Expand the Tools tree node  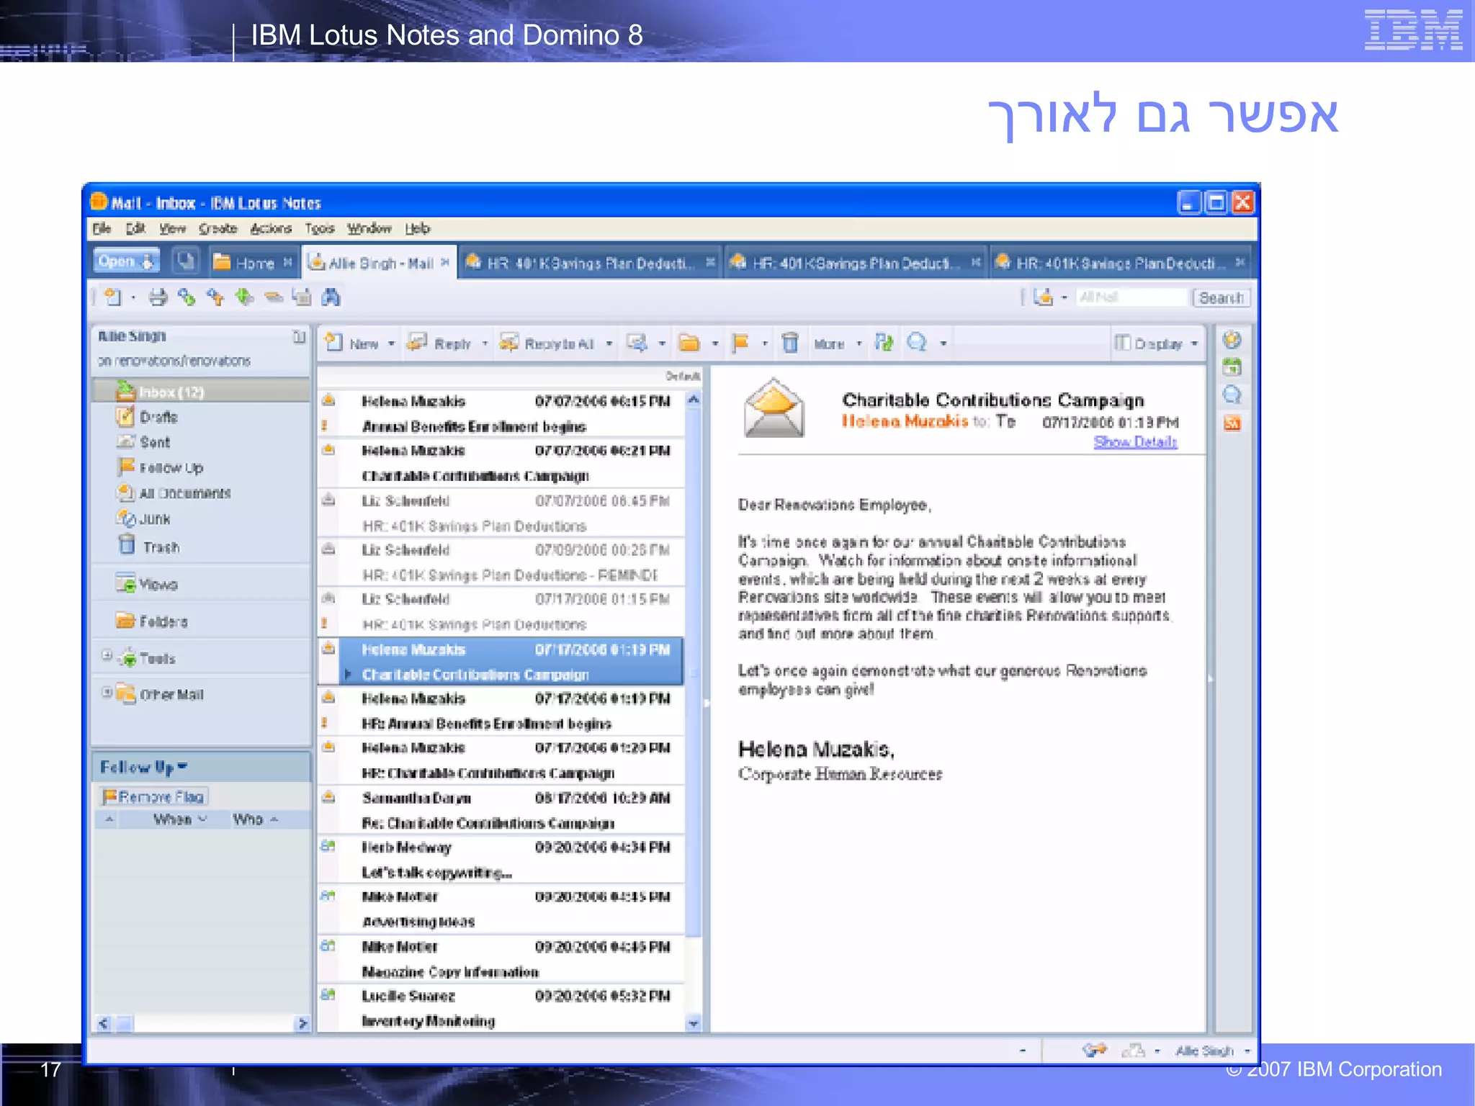(107, 655)
